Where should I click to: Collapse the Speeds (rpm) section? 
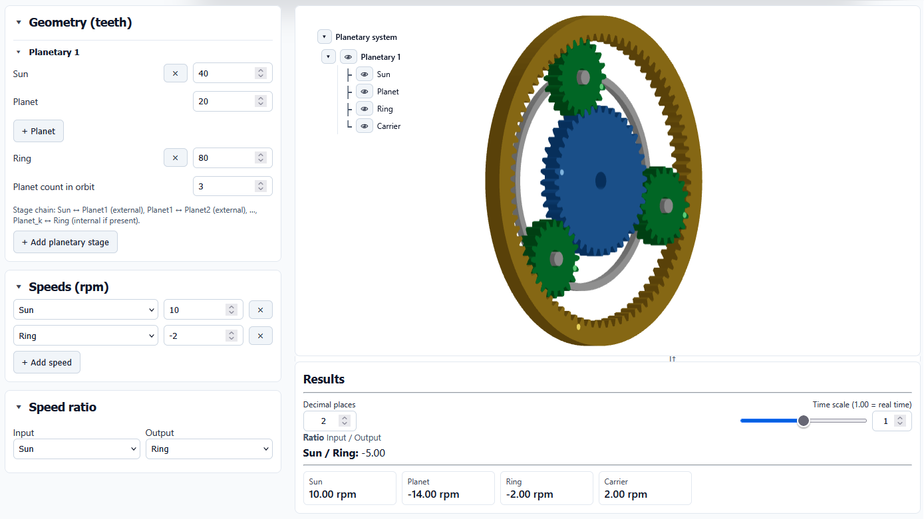point(19,287)
